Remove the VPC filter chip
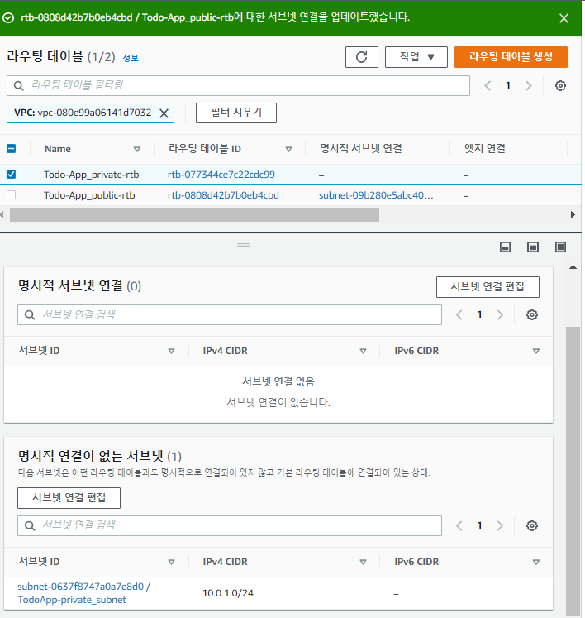This screenshot has height=618, width=585. point(164,113)
